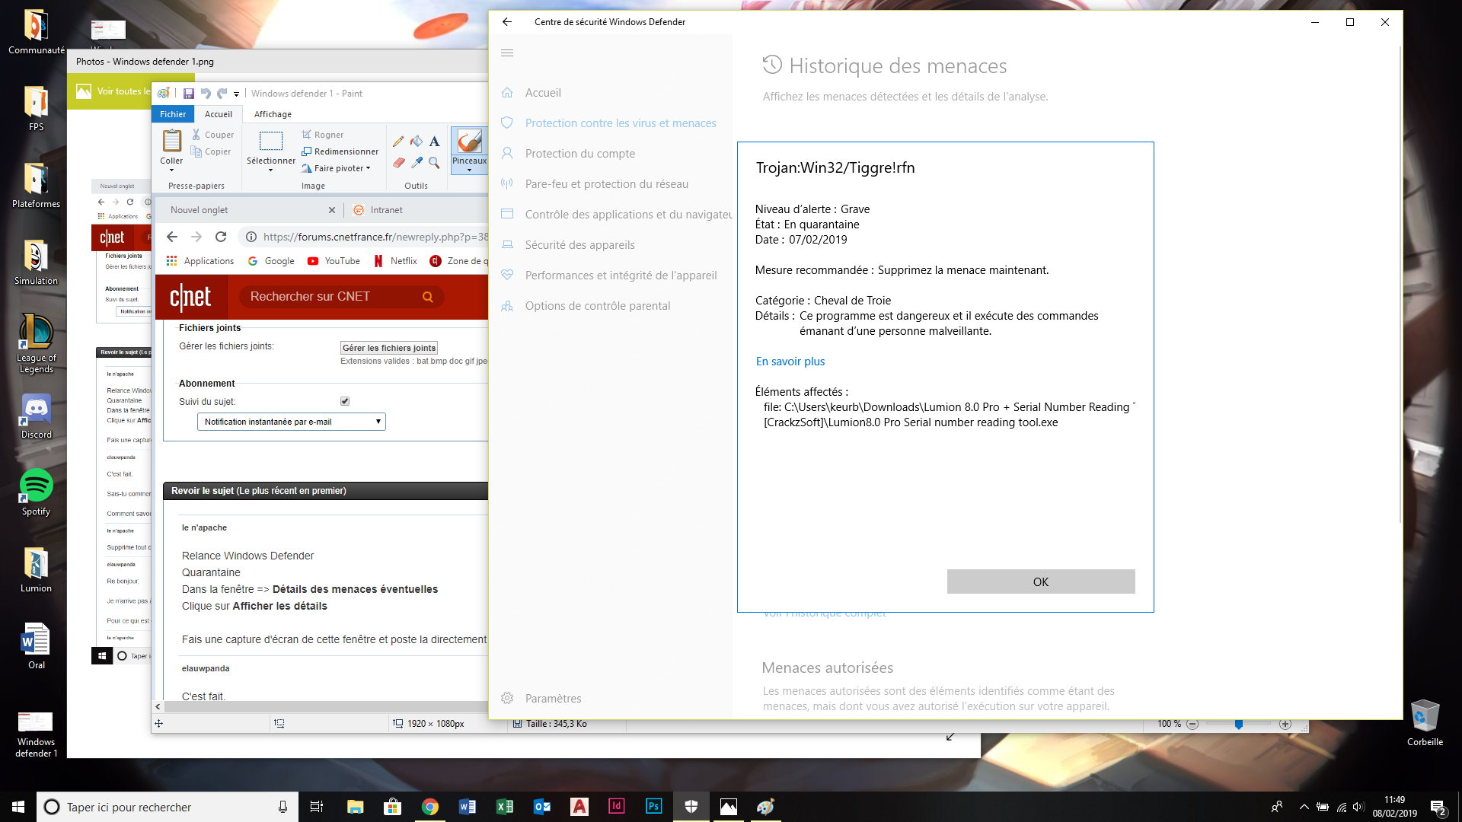This screenshot has width=1462, height=822.
Task: Select the Text tool in Paint
Action: click(434, 142)
